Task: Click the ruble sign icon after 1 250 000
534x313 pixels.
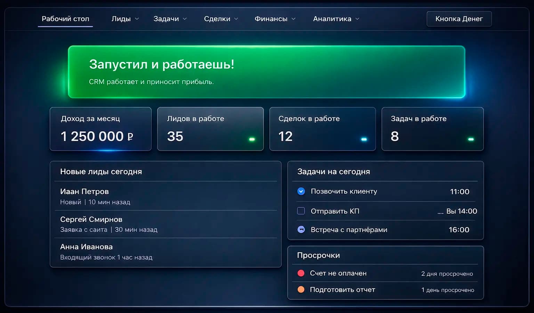Action: (x=130, y=137)
